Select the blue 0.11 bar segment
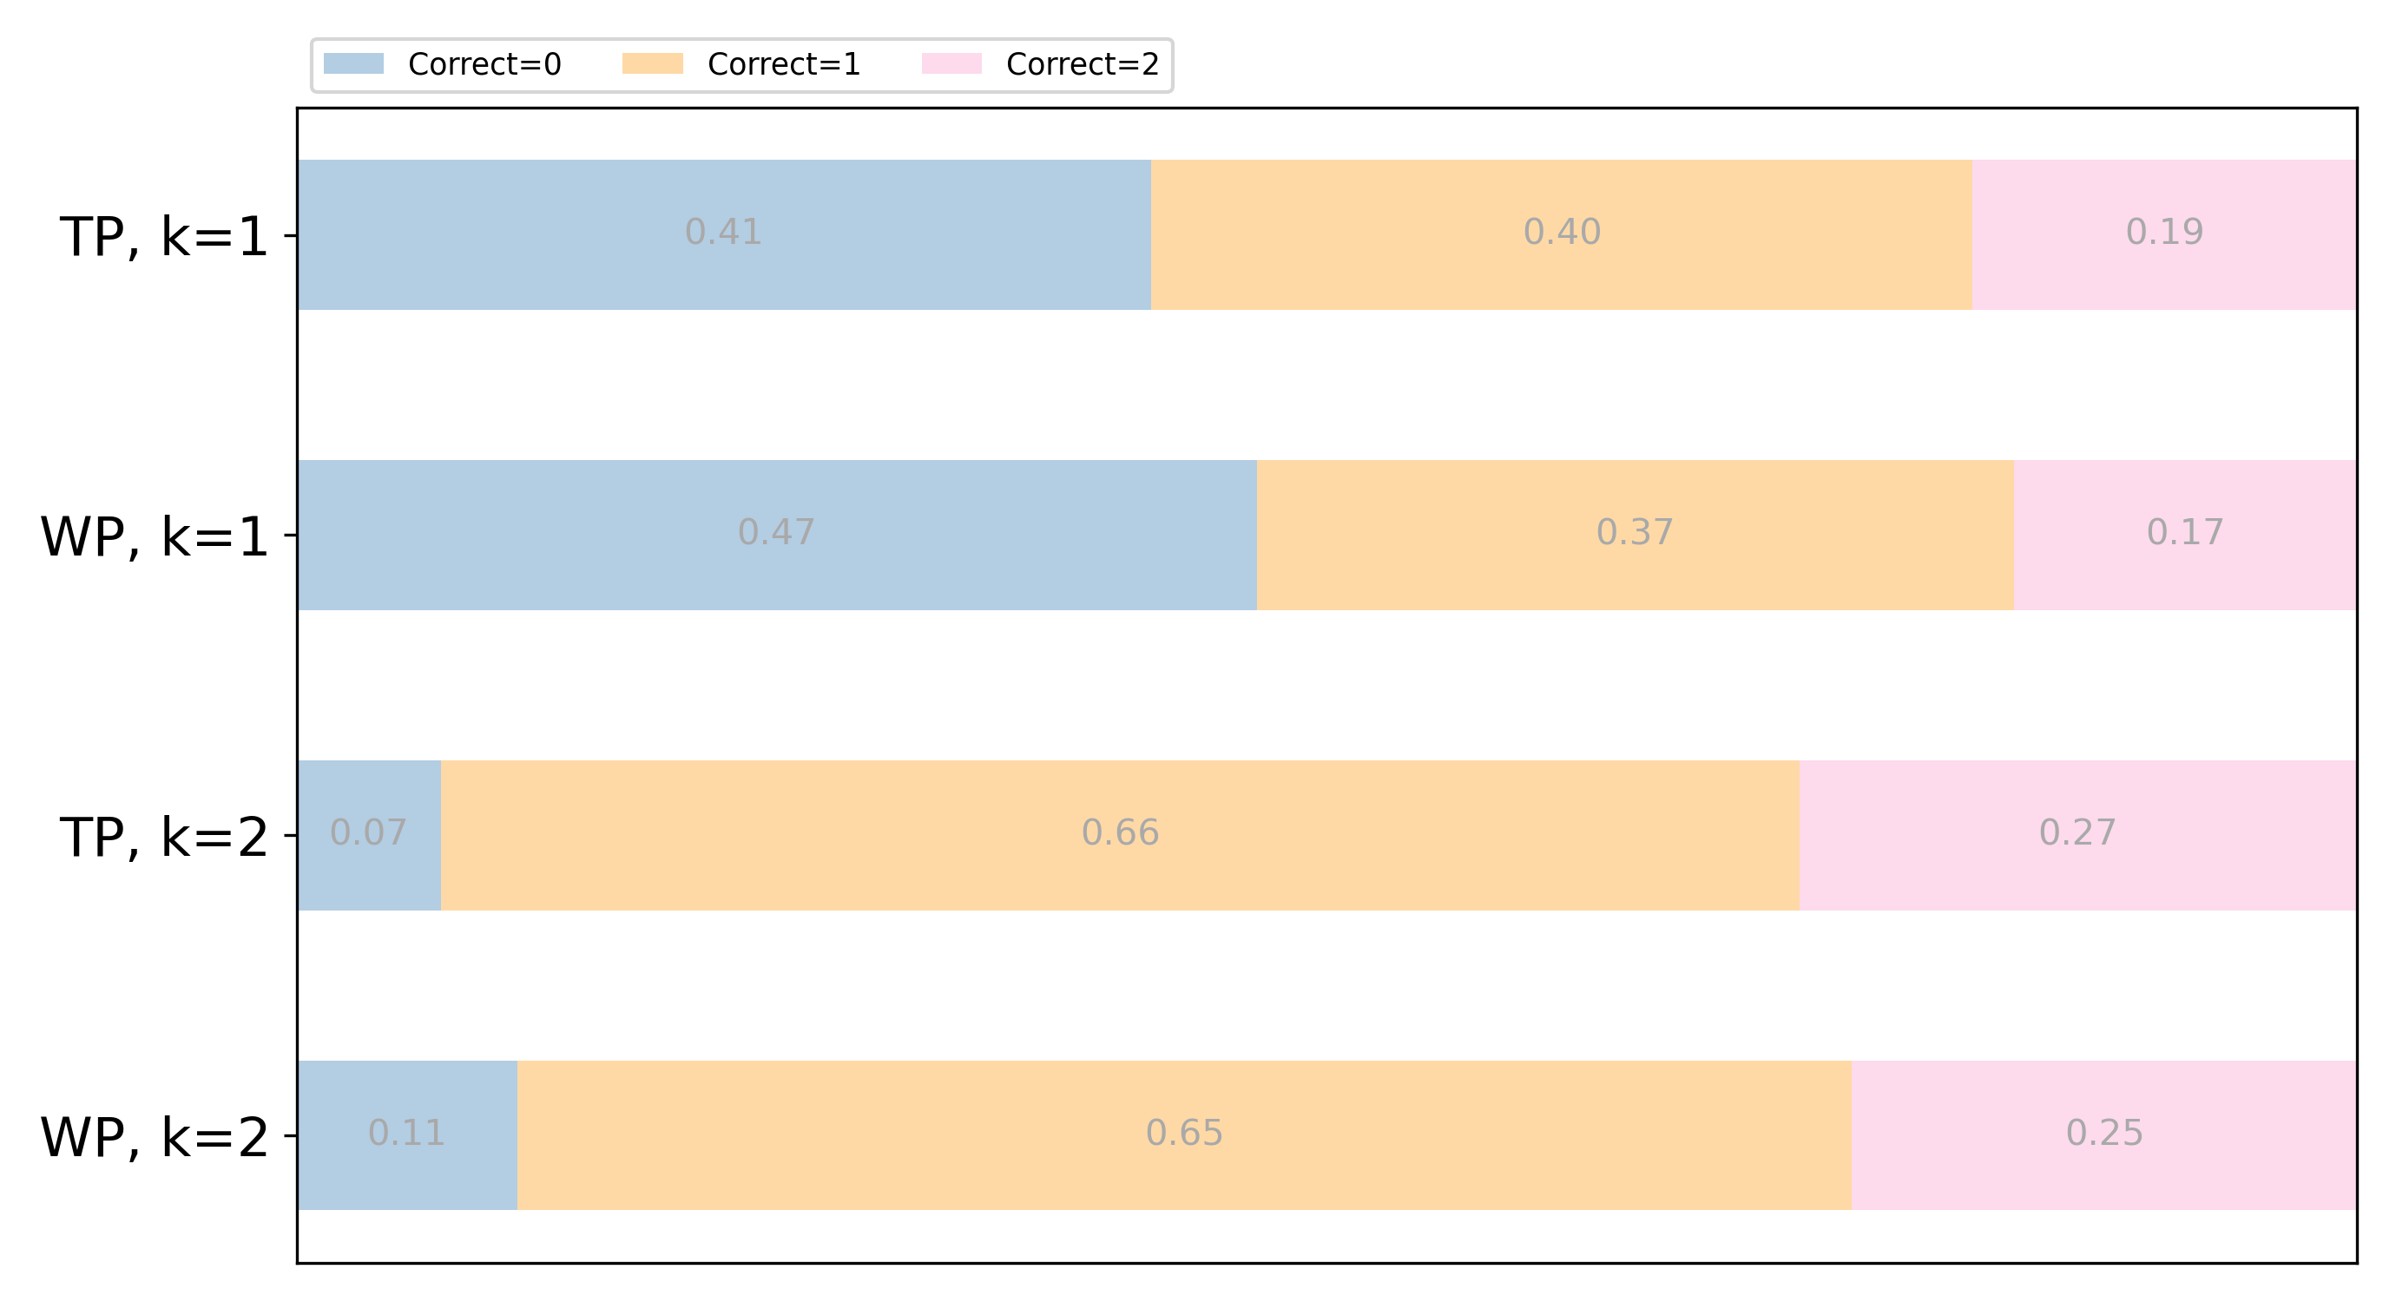 407,1170
